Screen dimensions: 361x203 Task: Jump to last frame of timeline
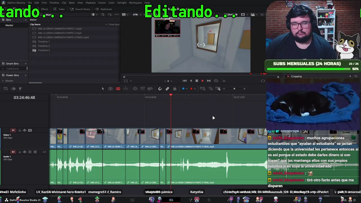[x=209, y=81]
